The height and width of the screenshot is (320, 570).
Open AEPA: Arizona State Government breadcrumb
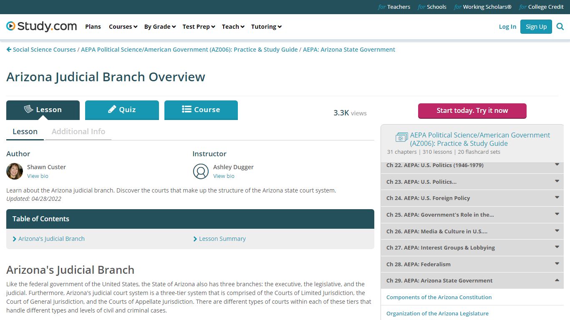coord(349,50)
